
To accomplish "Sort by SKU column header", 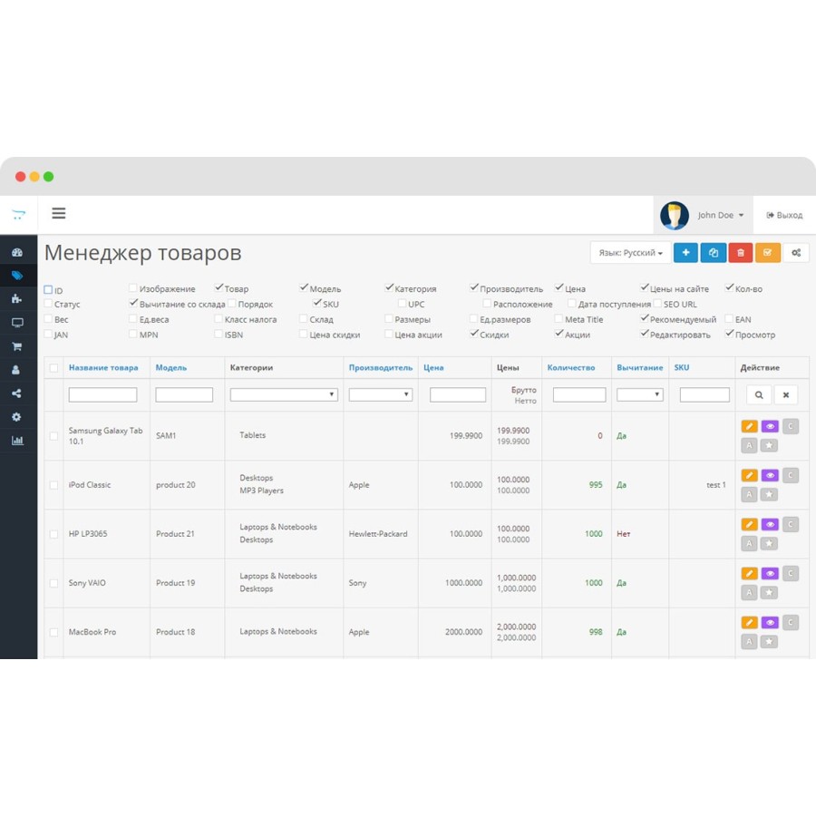I will pyautogui.click(x=682, y=367).
